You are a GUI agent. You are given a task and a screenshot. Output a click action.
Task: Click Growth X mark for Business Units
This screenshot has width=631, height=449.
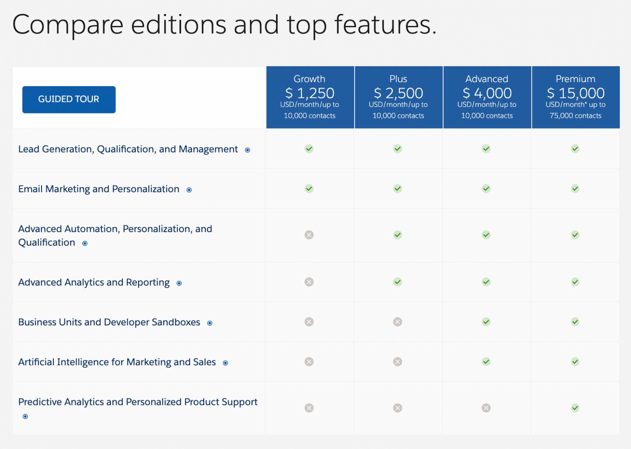(x=309, y=322)
